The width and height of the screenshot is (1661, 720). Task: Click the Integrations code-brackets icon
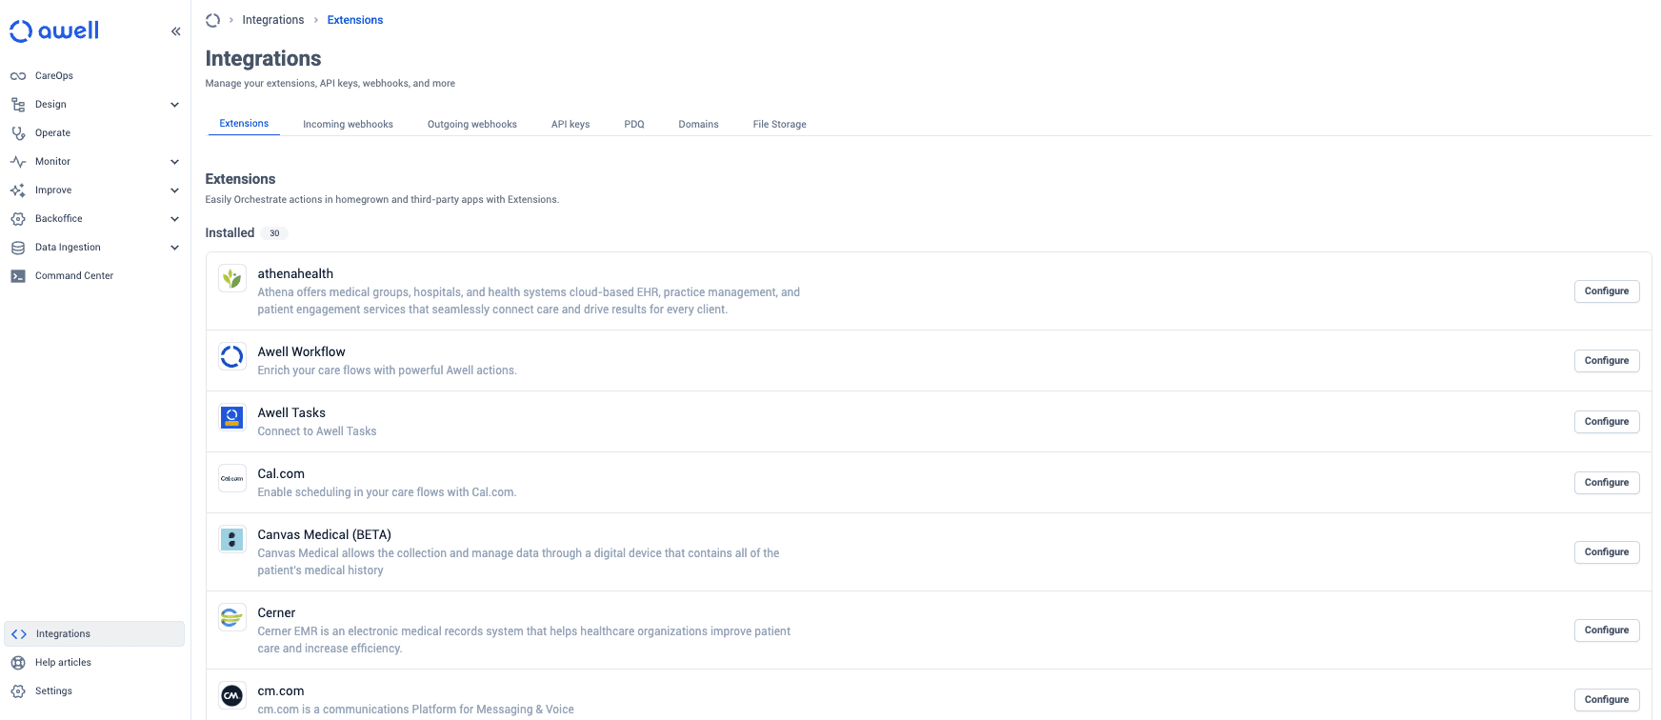click(19, 634)
